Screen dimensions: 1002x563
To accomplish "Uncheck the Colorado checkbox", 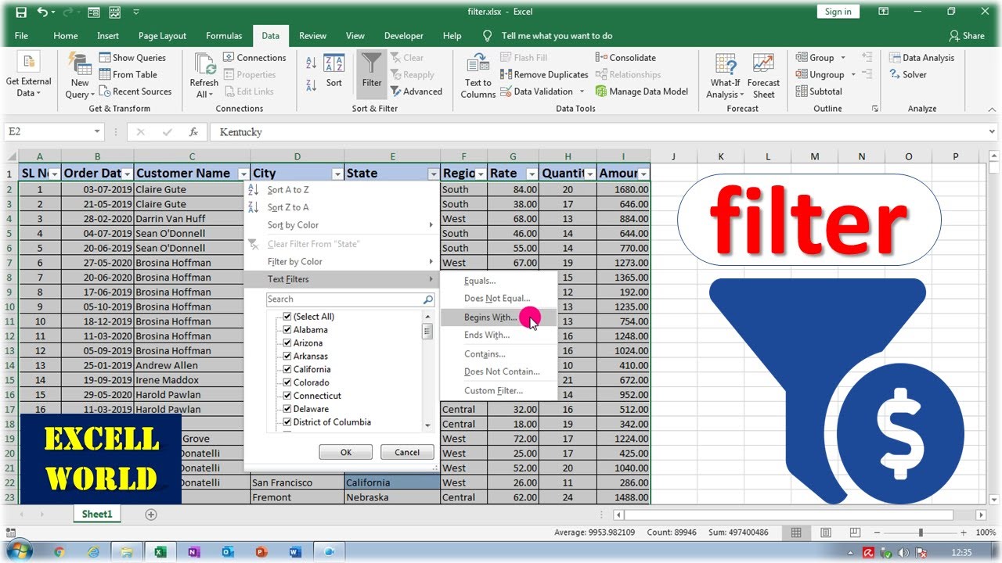I will click(287, 382).
